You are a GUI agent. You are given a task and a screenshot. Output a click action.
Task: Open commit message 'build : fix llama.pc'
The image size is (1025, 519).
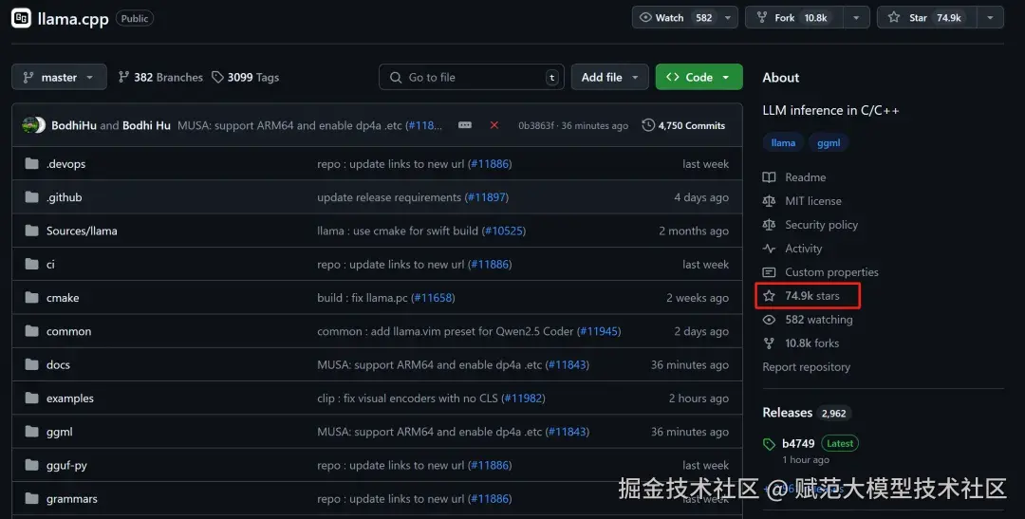[x=363, y=298]
